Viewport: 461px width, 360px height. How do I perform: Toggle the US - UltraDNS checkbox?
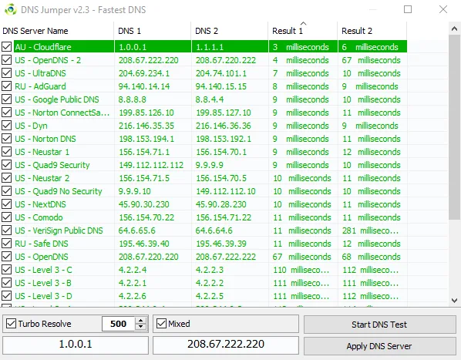(x=6, y=73)
